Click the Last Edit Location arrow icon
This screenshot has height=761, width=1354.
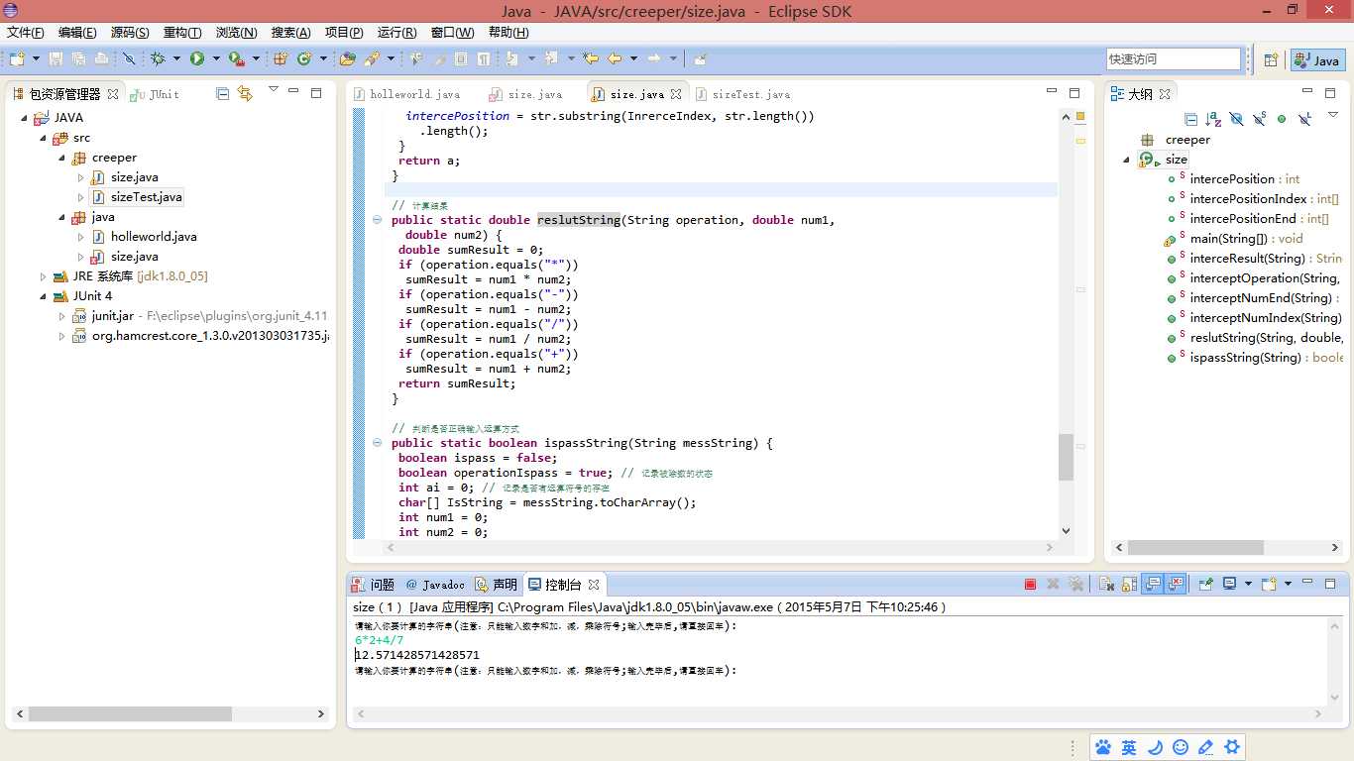click(591, 58)
